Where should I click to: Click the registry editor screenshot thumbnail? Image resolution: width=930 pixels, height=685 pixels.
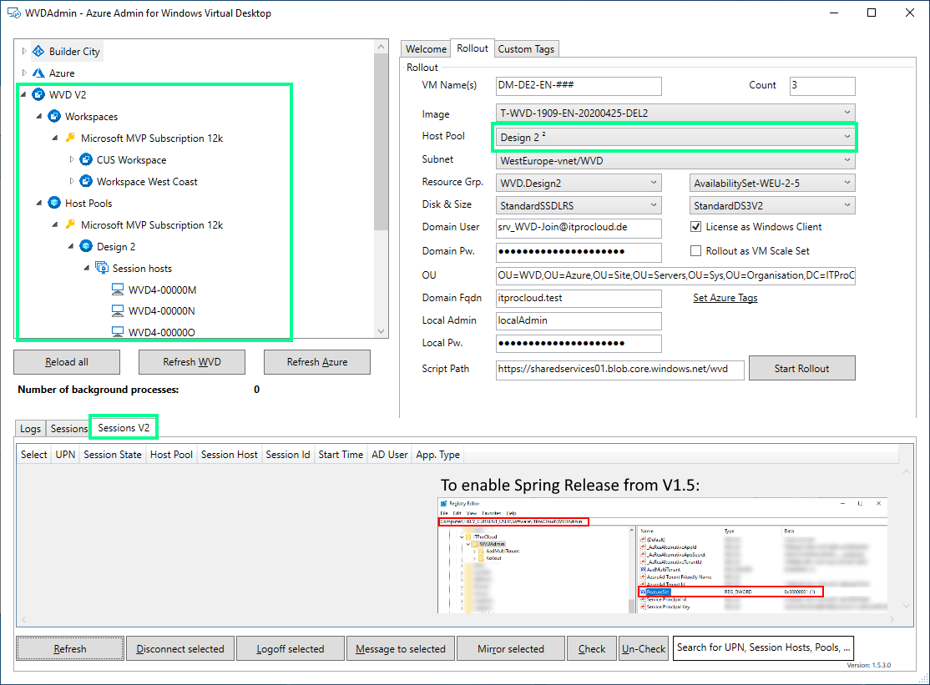(x=663, y=555)
